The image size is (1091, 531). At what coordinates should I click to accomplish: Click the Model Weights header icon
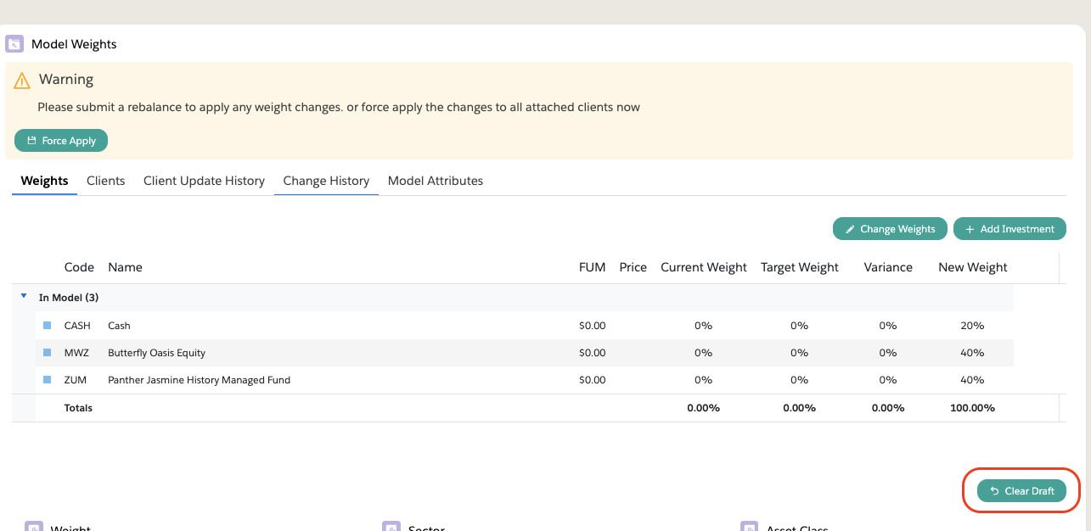pyautogui.click(x=14, y=44)
